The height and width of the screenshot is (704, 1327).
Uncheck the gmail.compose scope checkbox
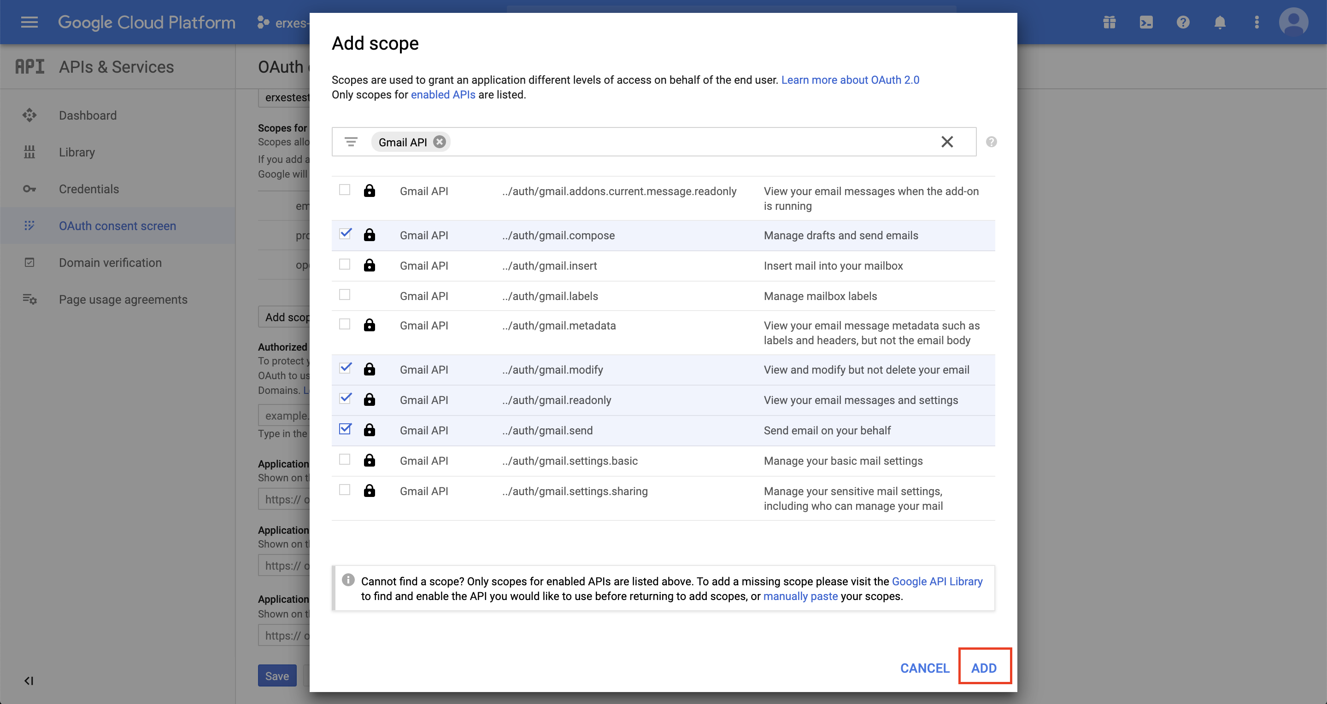(x=345, y=234)
